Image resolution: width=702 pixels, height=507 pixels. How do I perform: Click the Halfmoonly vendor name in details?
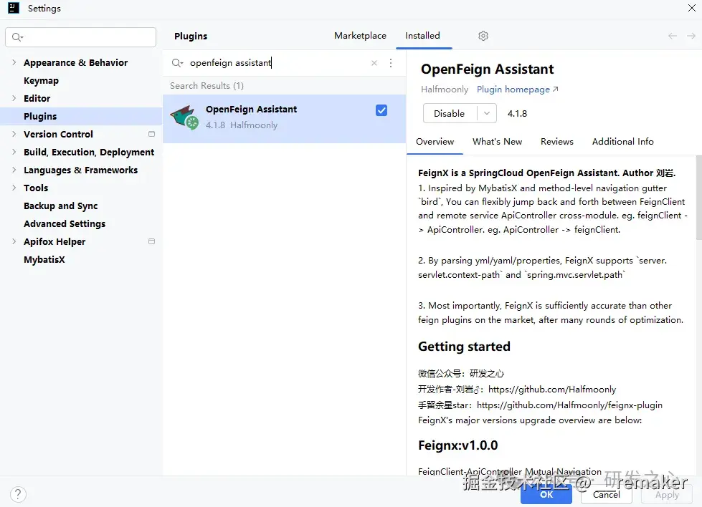pos(444,90)
